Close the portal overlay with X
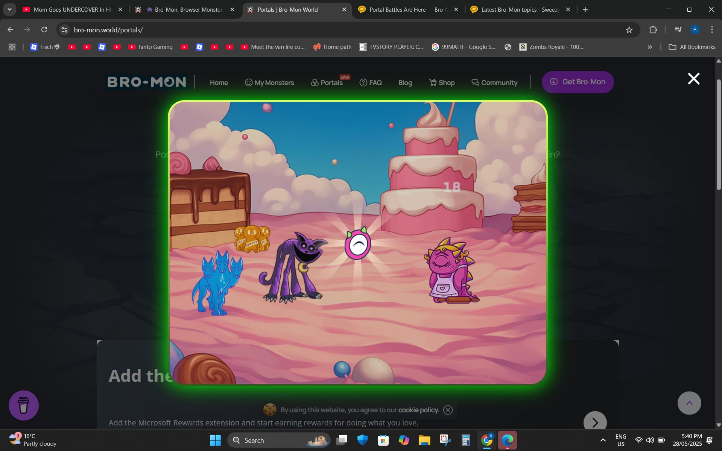This screenshot has width=722, height=451. click(693, 79)
